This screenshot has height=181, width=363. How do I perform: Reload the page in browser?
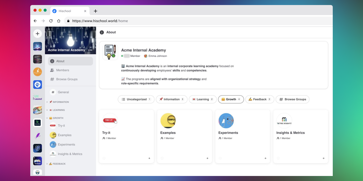point(51,21)
